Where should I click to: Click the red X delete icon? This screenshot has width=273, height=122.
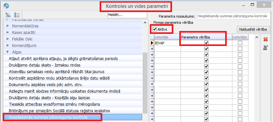click(x=265, y=40)
